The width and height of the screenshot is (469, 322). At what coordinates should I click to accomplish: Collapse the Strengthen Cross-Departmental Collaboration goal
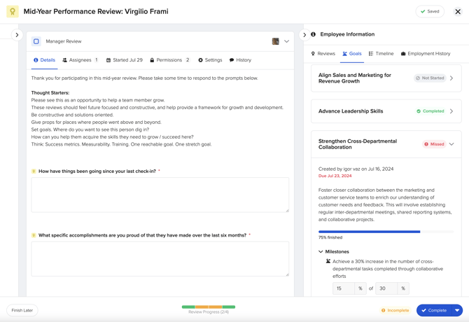pyautogui.click(x=451, y=144)
